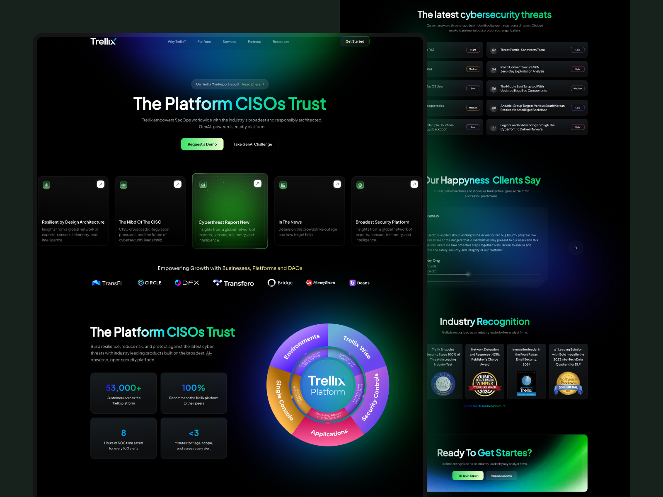Viewport: 663px width, 497px height.
Task: Click Trellix Frost Radar award image
Action: (x=527, y=384)
